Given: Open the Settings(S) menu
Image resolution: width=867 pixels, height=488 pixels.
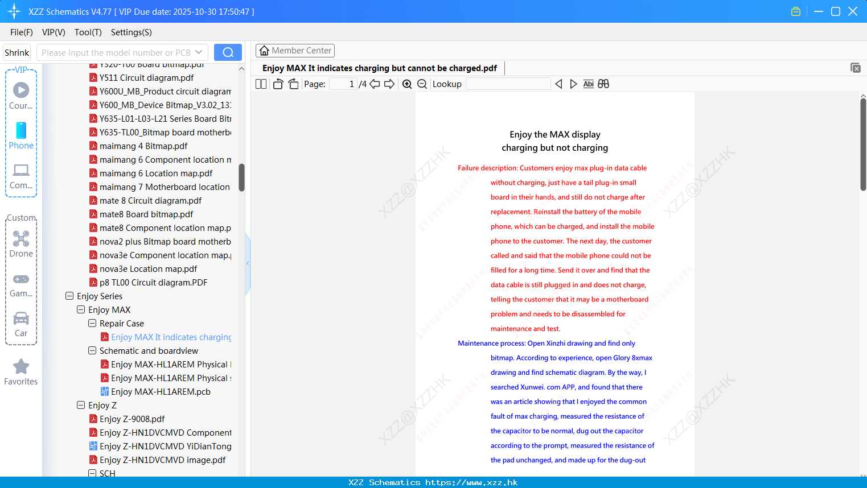Looking at the screenshot, I should coord(132,32).
